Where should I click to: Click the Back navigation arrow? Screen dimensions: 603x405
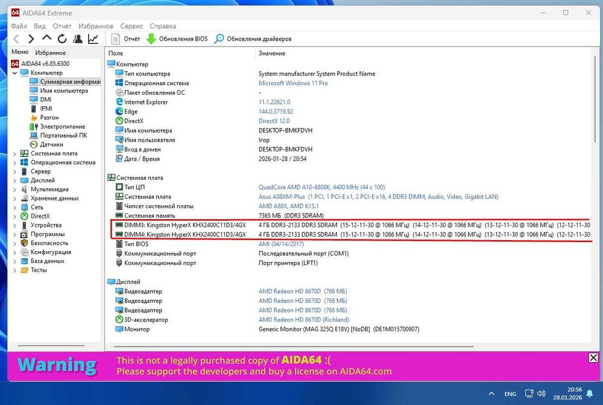(x=16, y=39)
